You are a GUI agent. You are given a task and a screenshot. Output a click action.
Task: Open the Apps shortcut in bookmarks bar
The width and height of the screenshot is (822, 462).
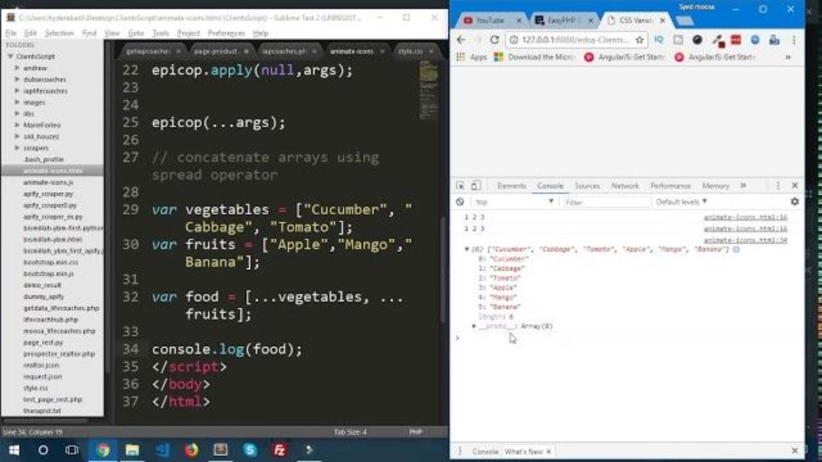(472, 57)
